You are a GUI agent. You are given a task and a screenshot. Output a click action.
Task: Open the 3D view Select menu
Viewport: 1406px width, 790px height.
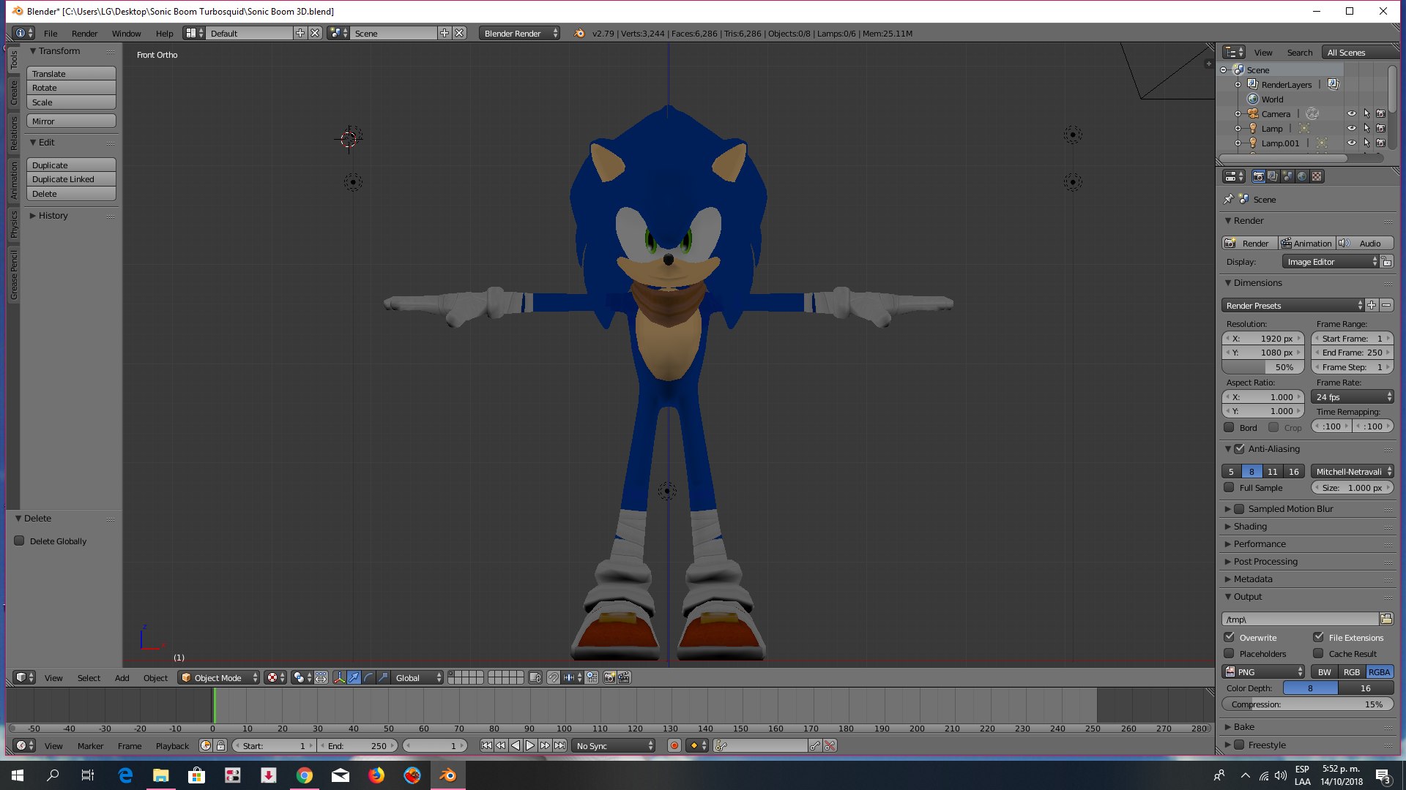click(x=89, y=677)
